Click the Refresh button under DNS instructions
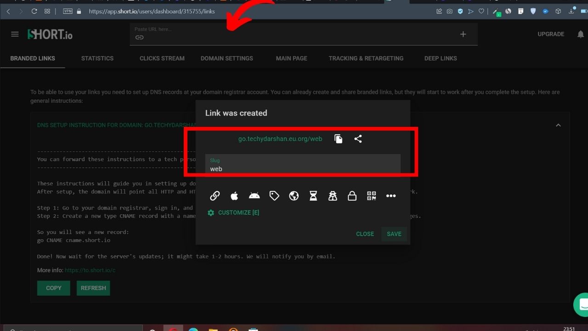588x331 pixels. [93, 288]
